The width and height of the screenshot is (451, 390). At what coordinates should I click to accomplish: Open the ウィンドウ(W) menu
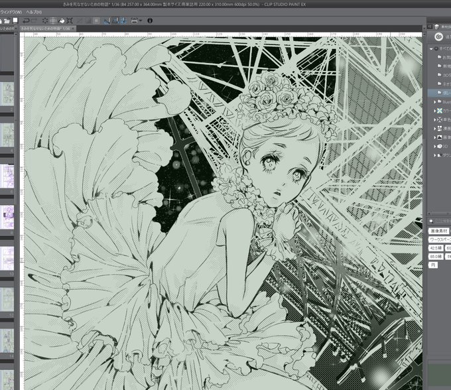[x=11, y=12]
